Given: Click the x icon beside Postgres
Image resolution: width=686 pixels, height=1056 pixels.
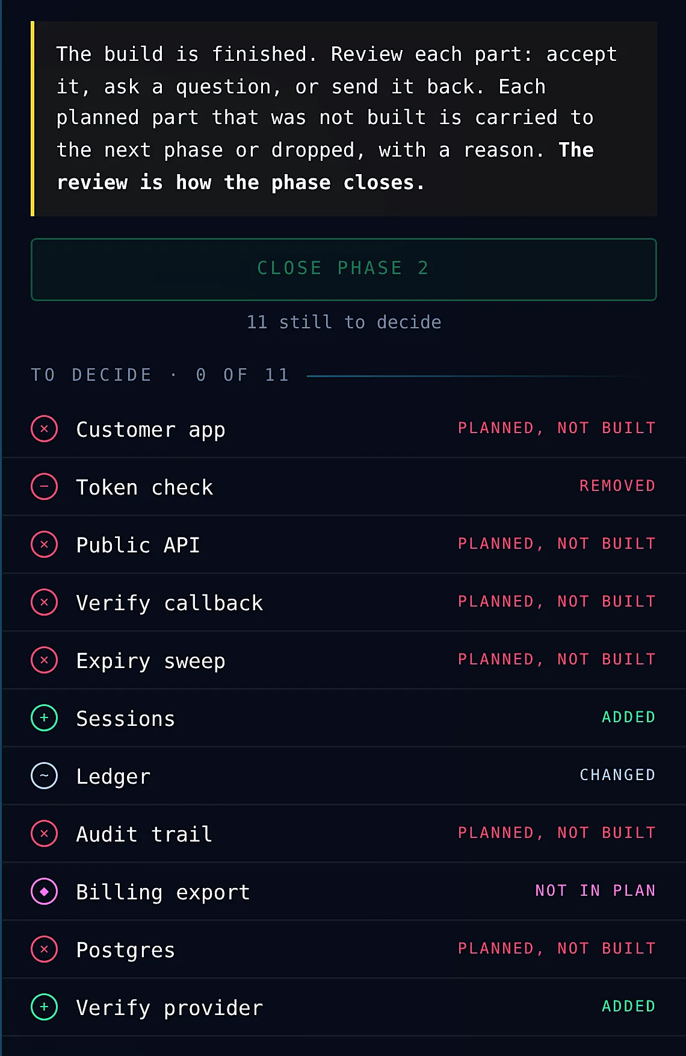Looking at the screenshot, I should pos(44,949).
